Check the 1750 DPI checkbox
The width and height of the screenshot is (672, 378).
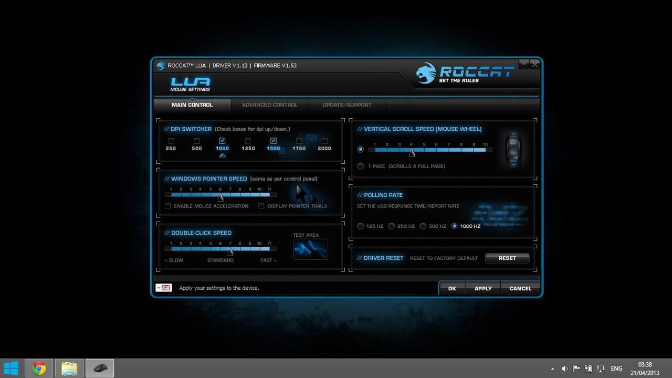tap(299, 141)
